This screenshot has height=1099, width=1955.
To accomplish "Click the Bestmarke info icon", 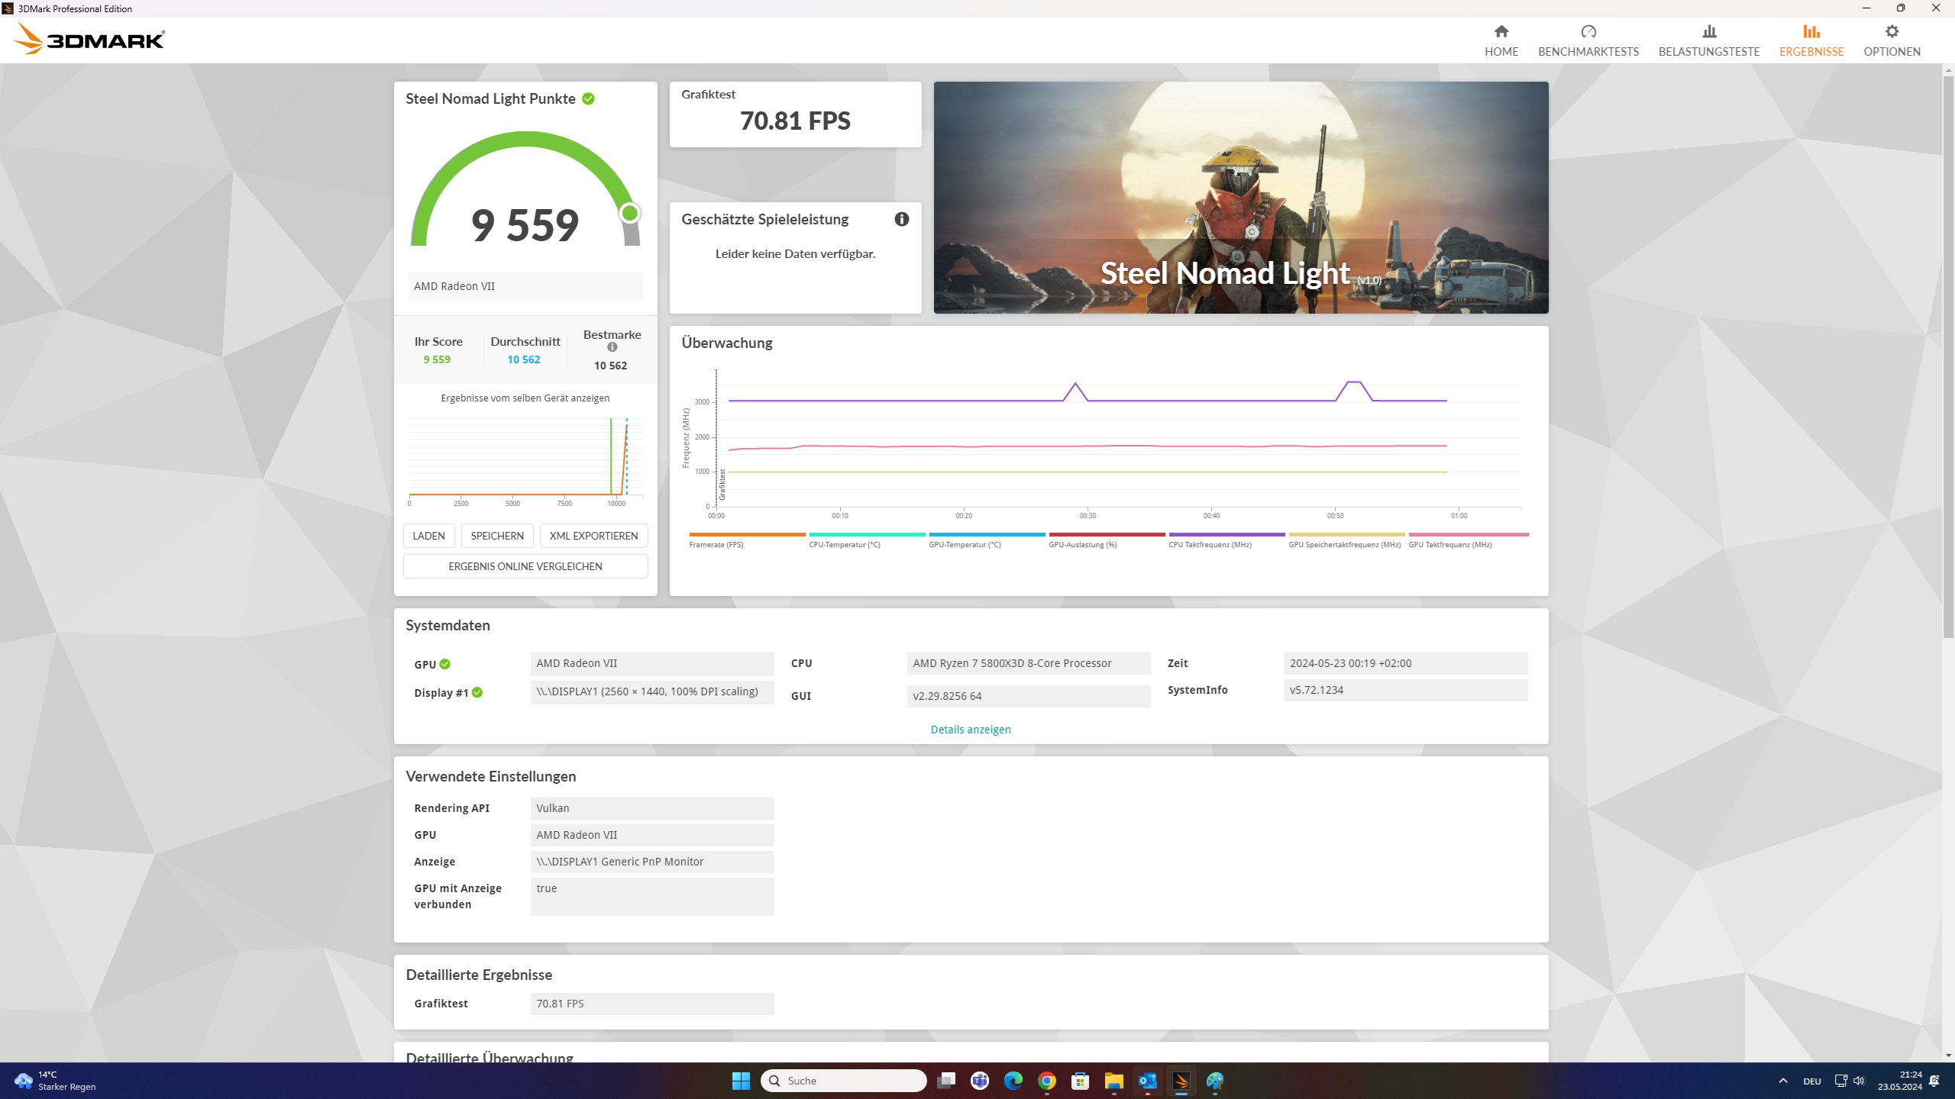I will [612, 347].
